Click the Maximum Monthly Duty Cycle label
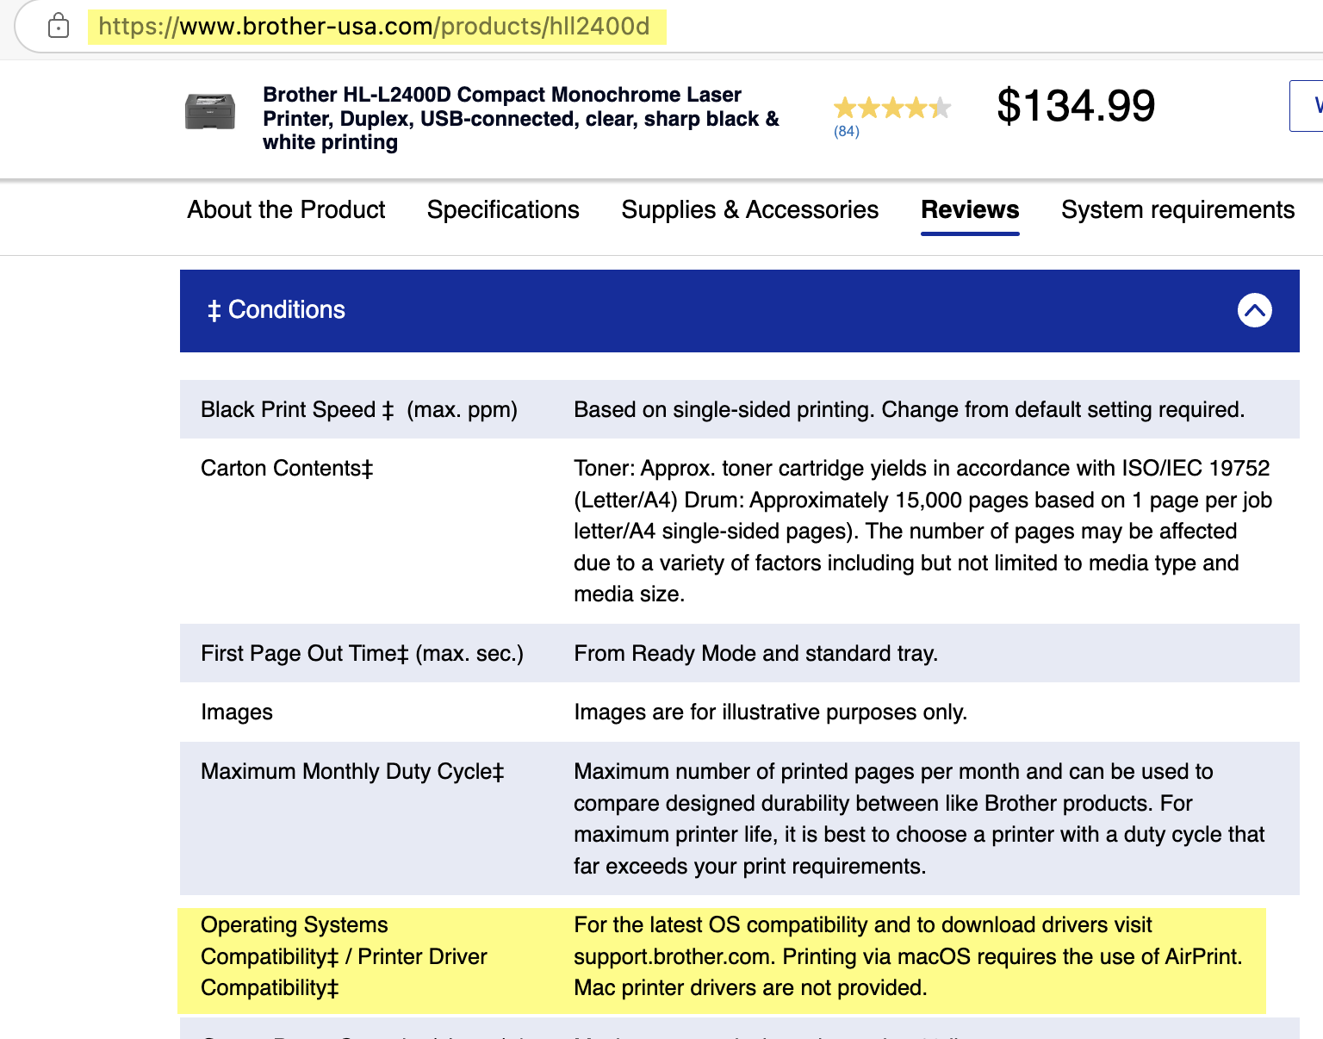This screenshot has width=1323, height=1039. coord(352,772)
